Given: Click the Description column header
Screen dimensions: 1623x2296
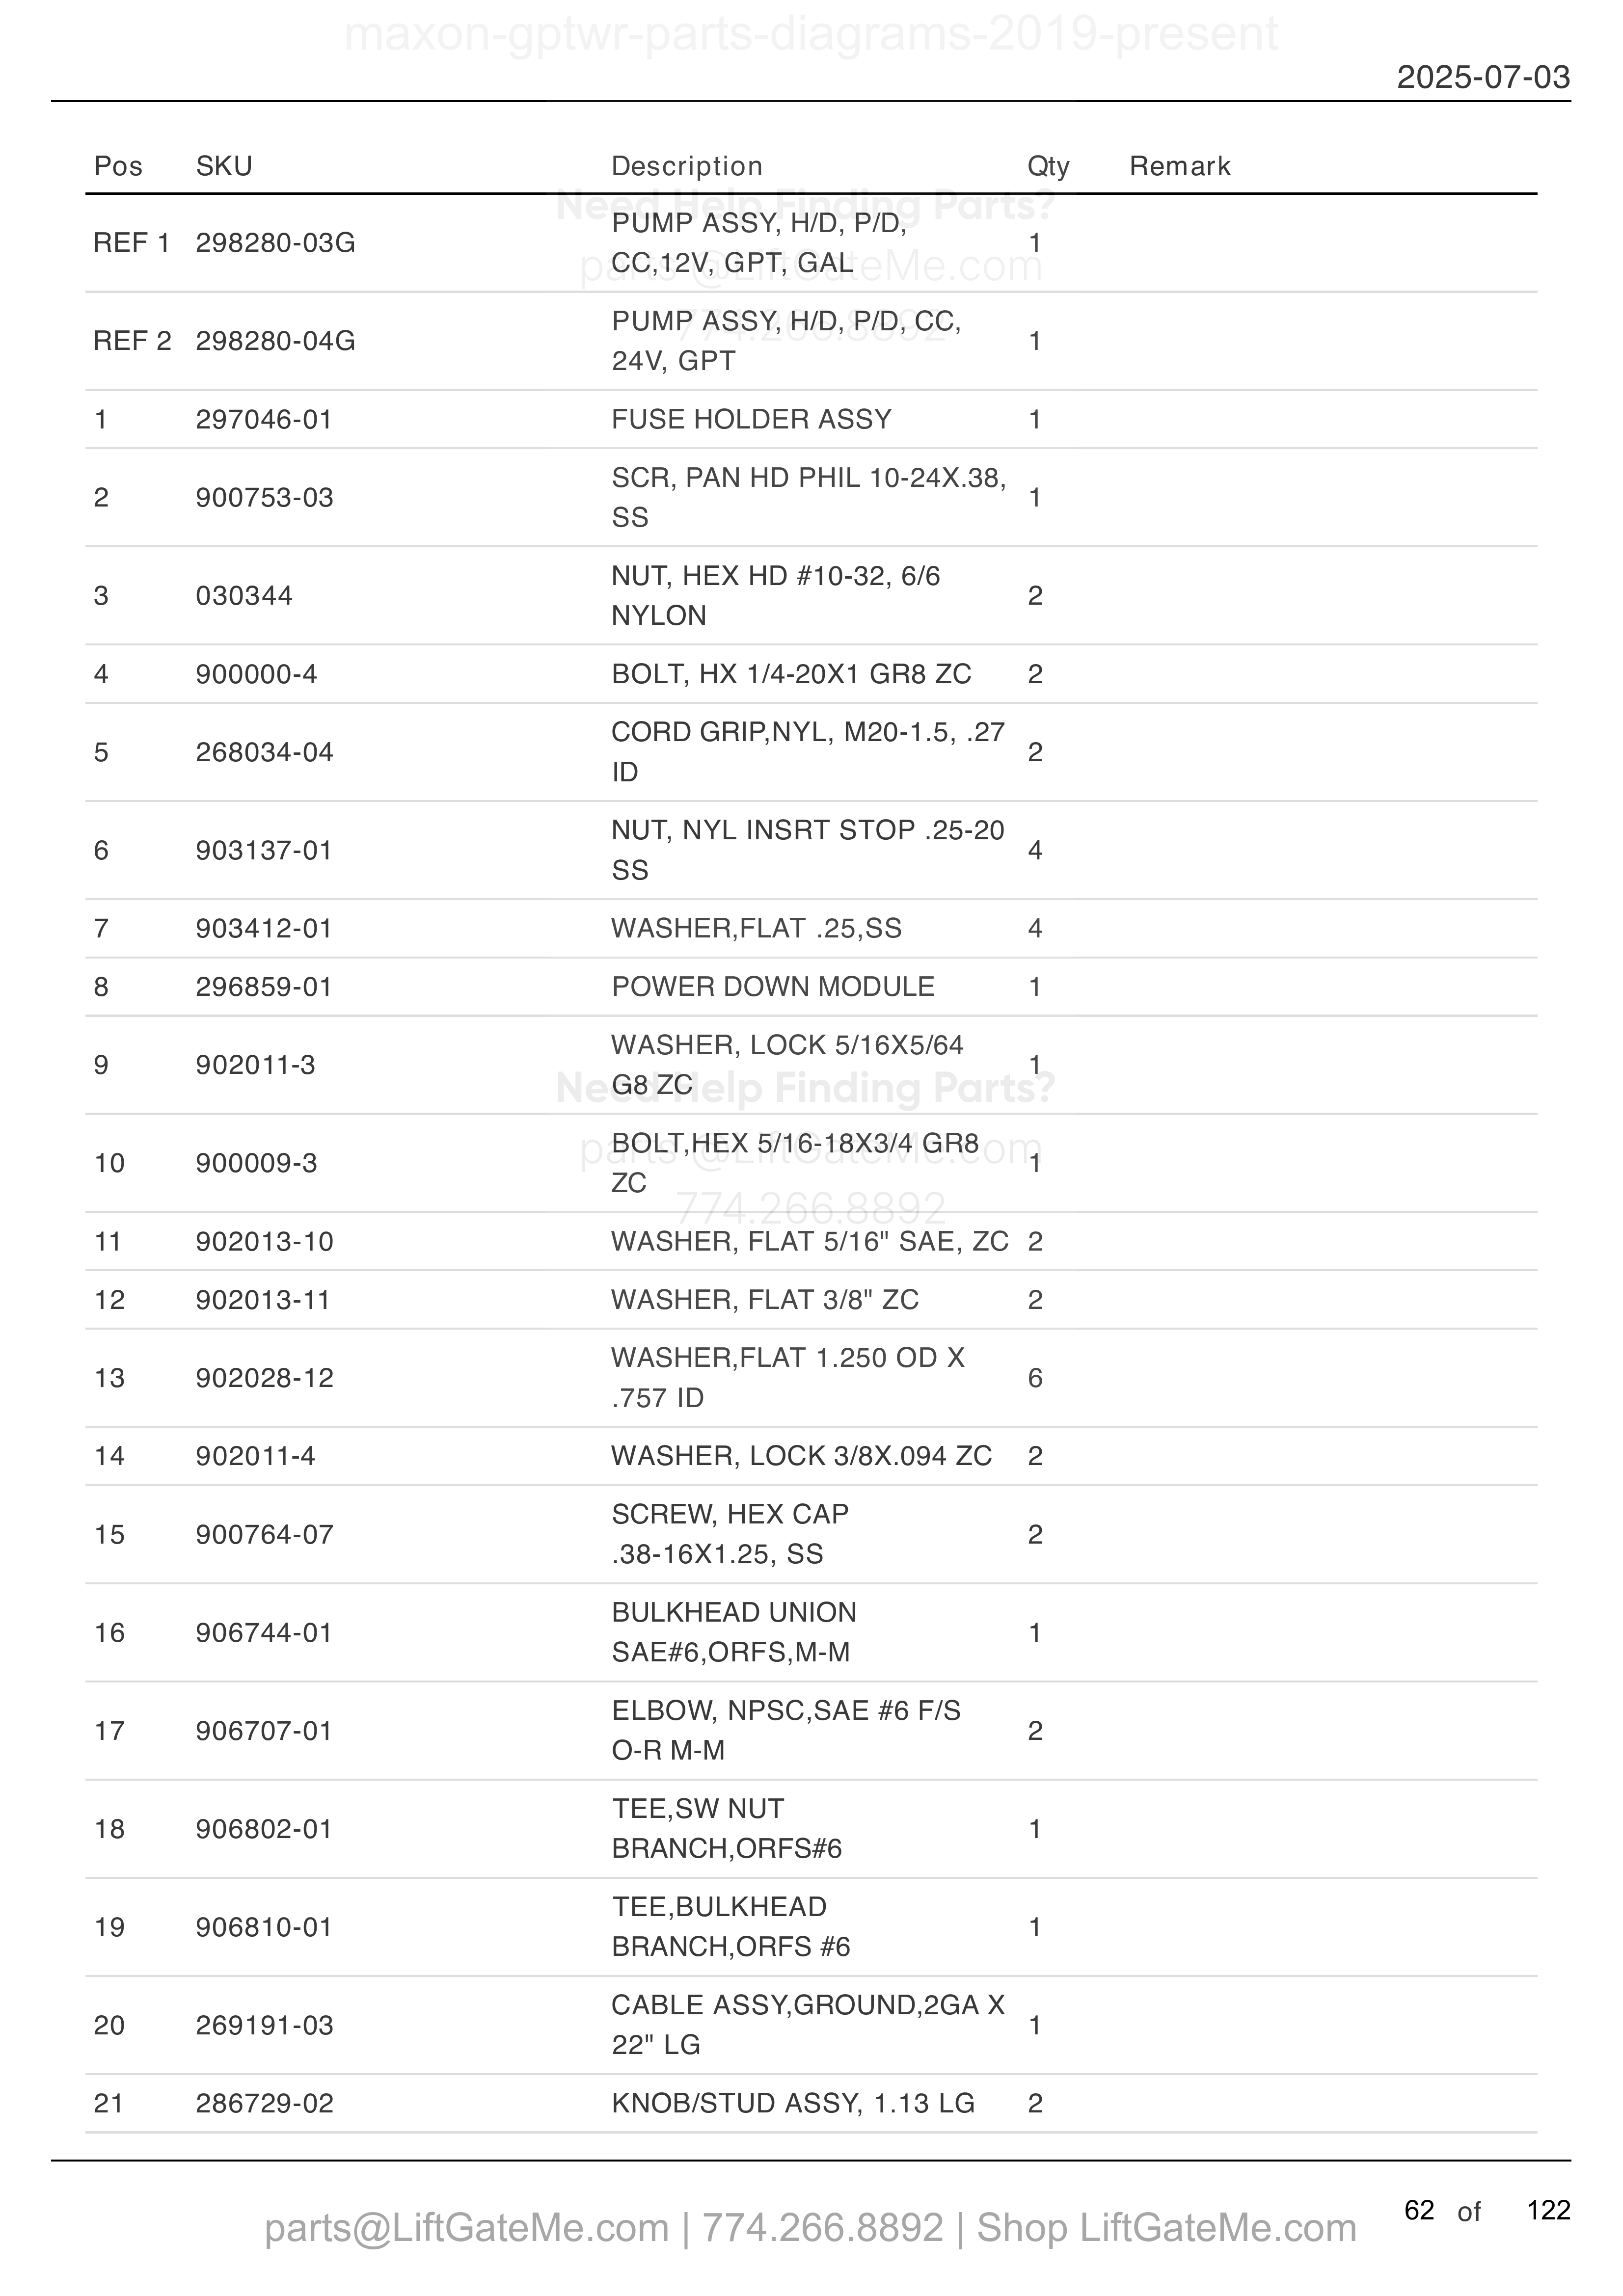Looking at the screenshot, I should point(687,166).
